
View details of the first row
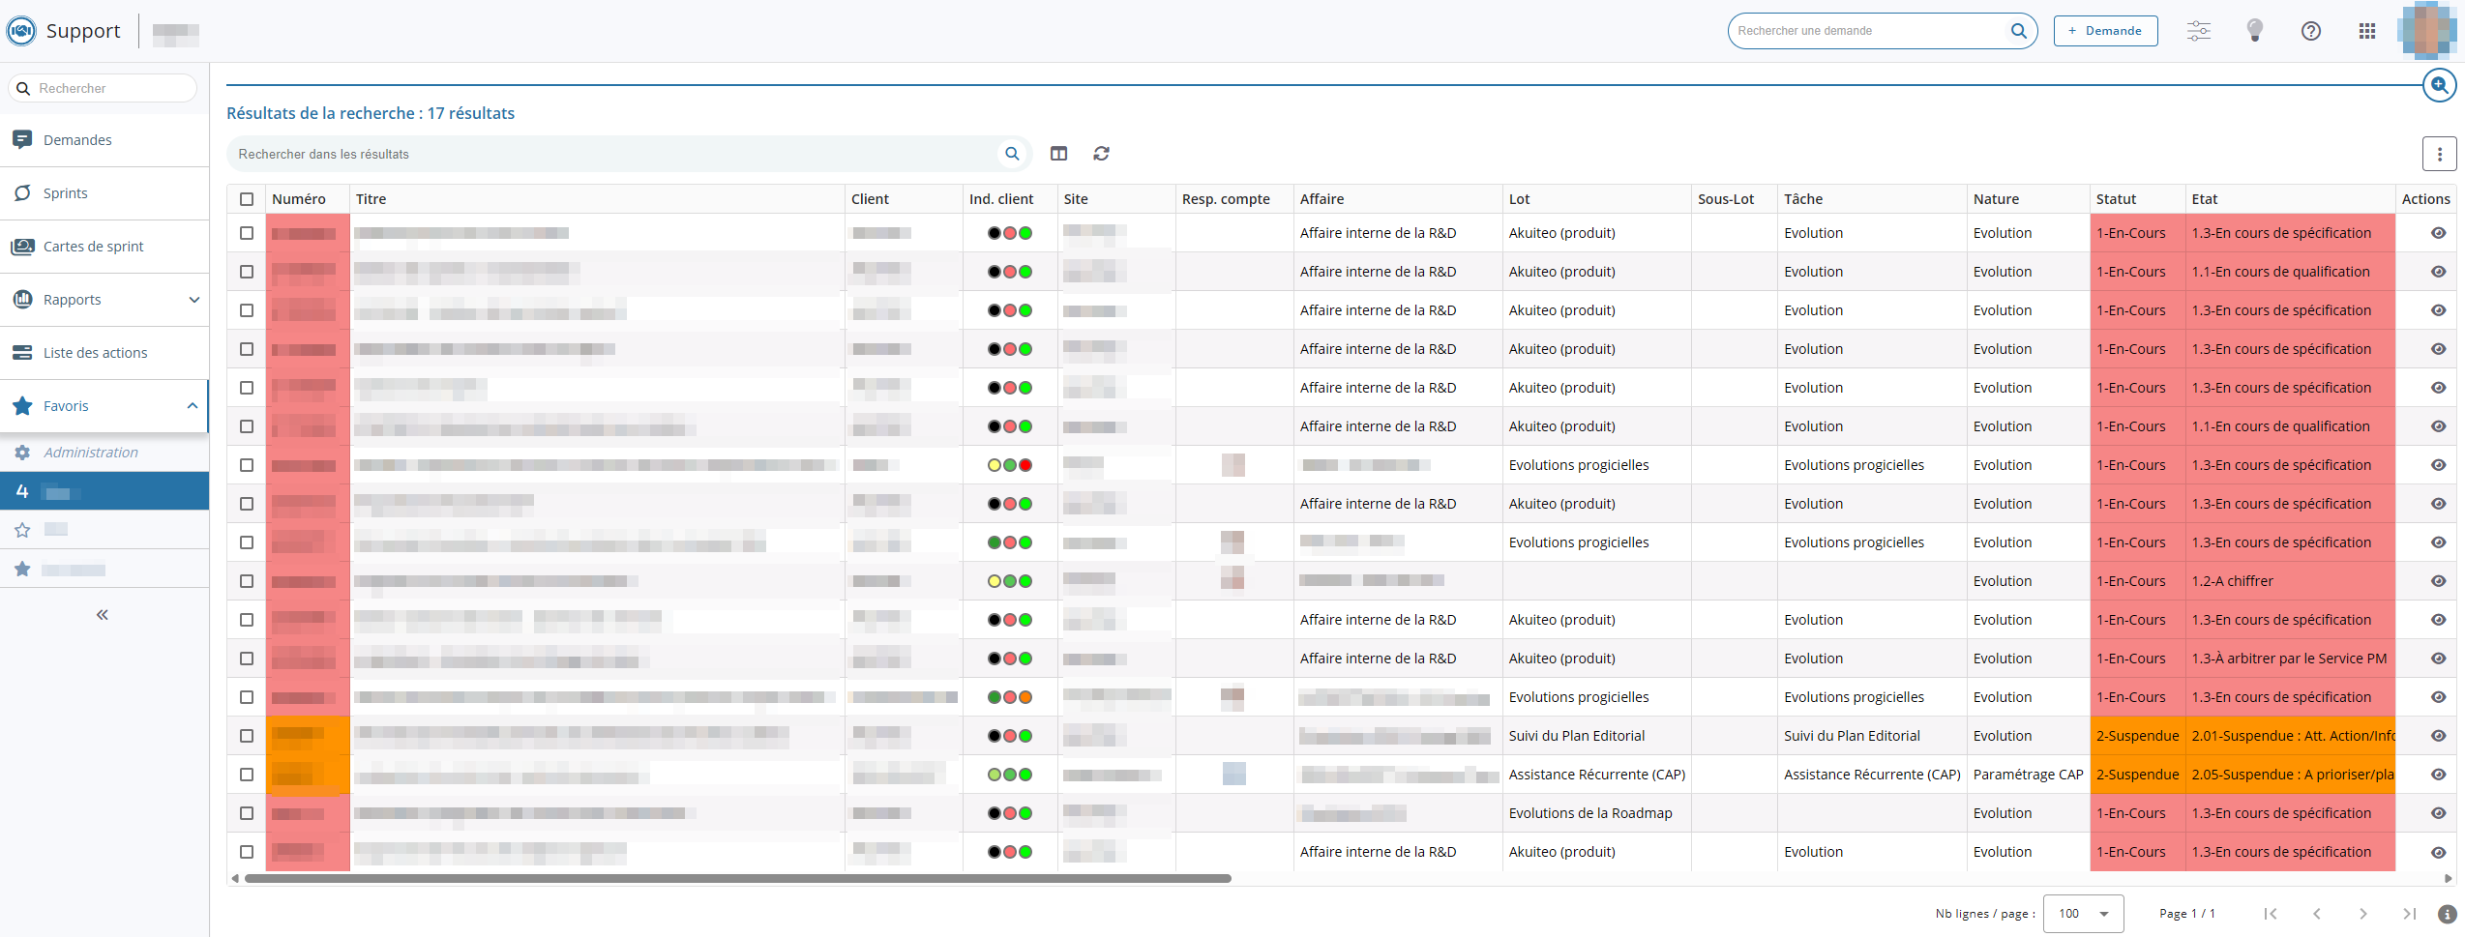point(2438,233)
